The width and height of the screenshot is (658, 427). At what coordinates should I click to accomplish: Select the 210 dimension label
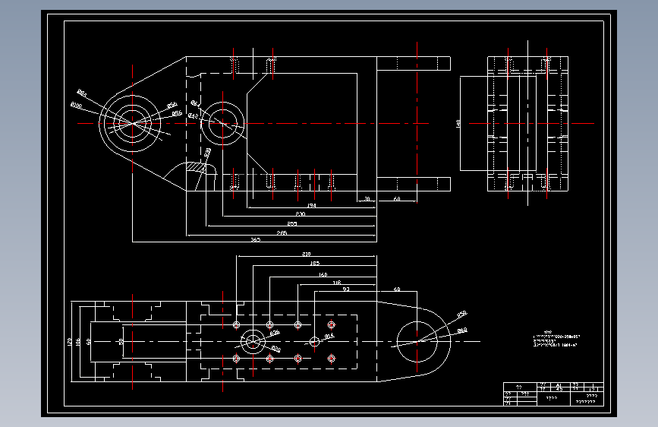(x=307, y=254)
